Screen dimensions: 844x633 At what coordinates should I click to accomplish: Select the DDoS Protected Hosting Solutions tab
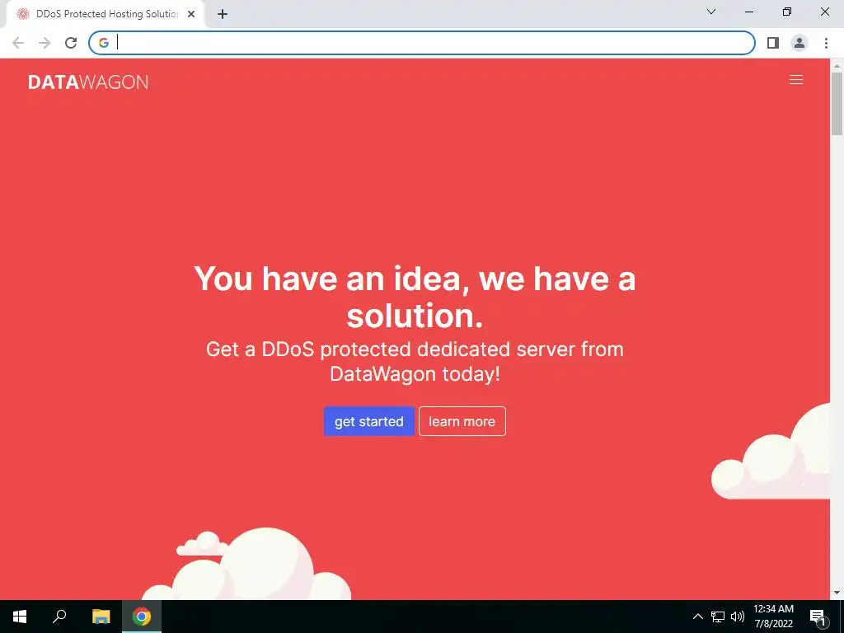[x=105, y=14]
